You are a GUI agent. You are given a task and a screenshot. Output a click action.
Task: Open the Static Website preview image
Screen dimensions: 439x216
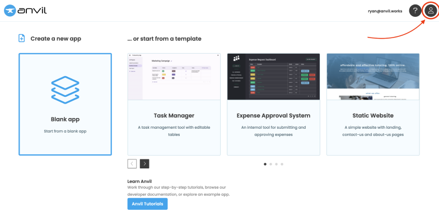(373, 77)
